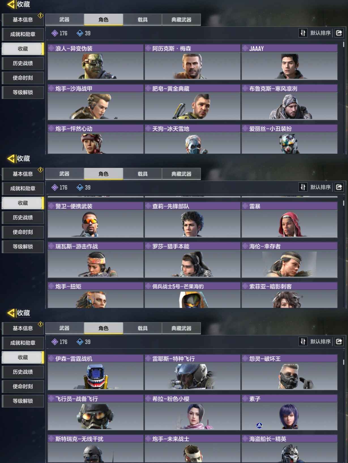Open 成就和勋章 in the bottom sidebar
The width and height of the screenshot is (348, 463).
click(23, 343)
